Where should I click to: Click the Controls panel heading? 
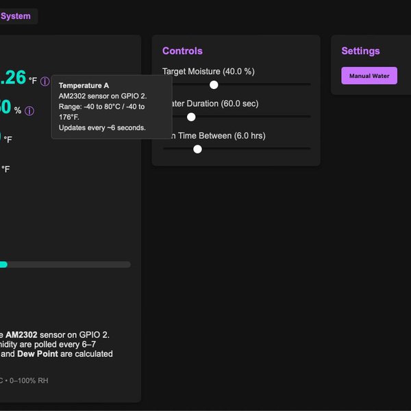[182, 51]
